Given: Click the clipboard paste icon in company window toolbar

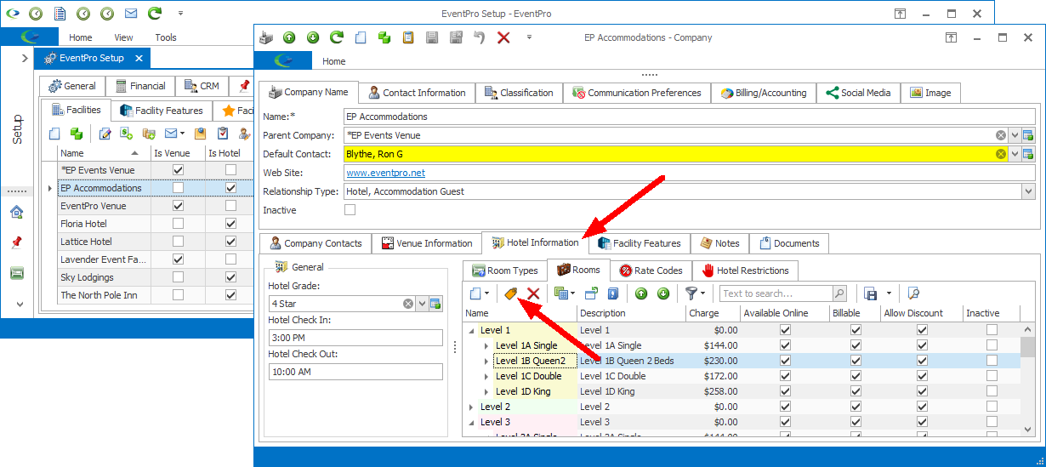Looking at the screenshot, I should click(x=408, y=37).
